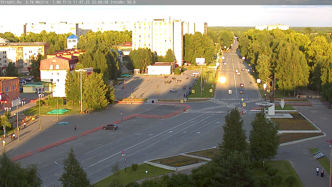Click the Strezhi.Ru overlay label

pos(11,2)
